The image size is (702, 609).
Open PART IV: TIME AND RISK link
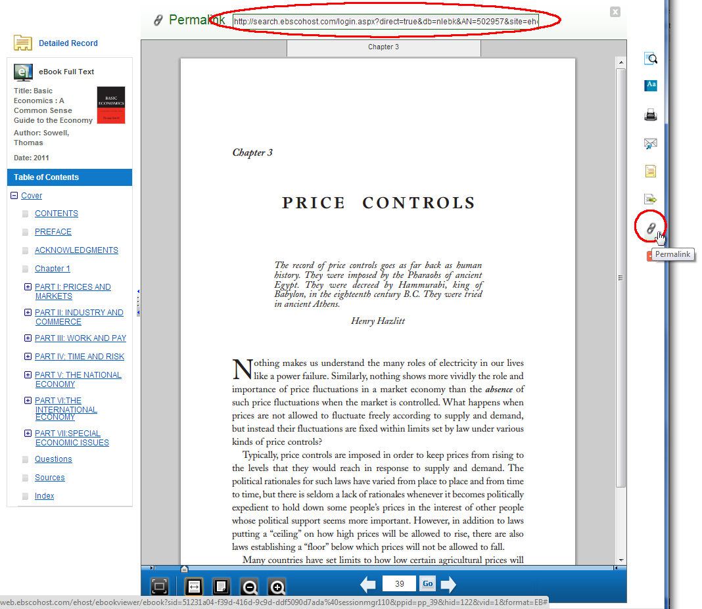coord(80,357)
